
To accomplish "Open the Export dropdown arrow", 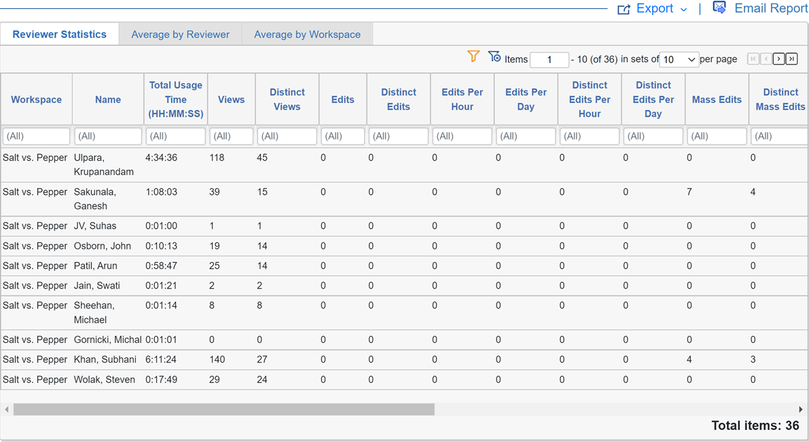I will tap(683, 10).
